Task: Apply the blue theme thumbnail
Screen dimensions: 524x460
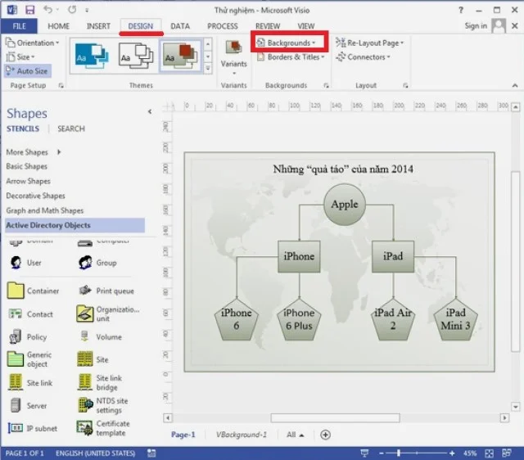Action: point(91,55)
